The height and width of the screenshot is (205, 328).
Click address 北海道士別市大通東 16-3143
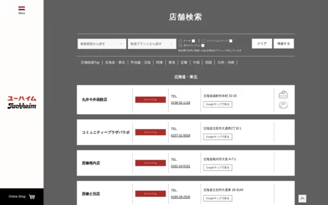tap(223, 190)
